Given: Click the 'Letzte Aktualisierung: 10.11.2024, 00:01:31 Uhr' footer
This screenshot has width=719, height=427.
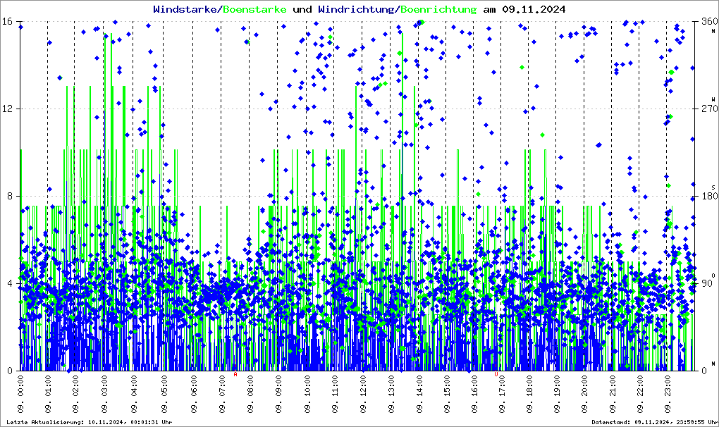Looking at the screenshot, I should (90, 422).
